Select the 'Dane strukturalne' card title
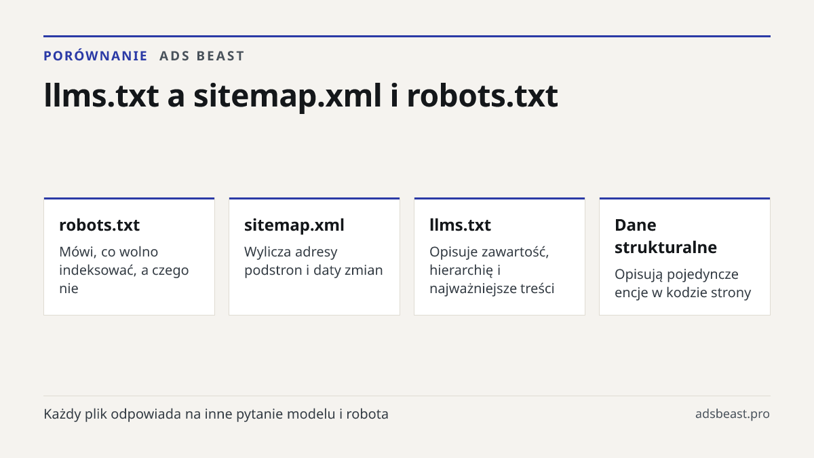The width and height of the screenshot is (814, 458). point(665,236)
